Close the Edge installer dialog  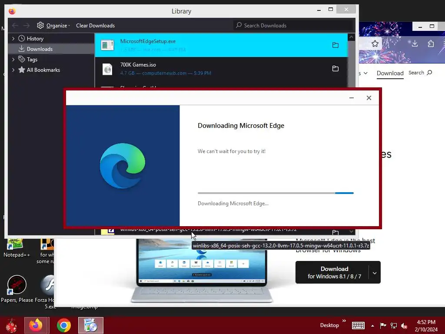pyautogui.click(x=369, y=98)
